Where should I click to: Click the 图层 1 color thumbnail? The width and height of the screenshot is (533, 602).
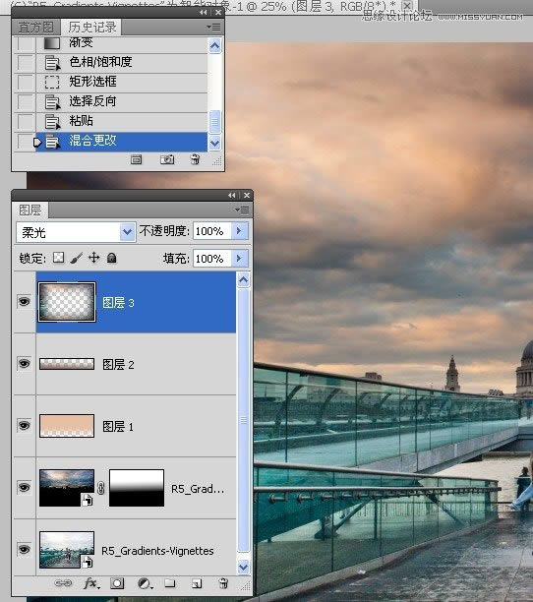[x=67, y=425]
